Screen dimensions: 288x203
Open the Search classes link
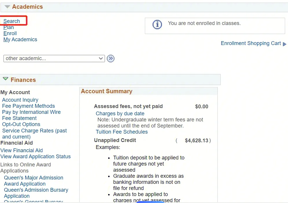(x=12, y=21)
